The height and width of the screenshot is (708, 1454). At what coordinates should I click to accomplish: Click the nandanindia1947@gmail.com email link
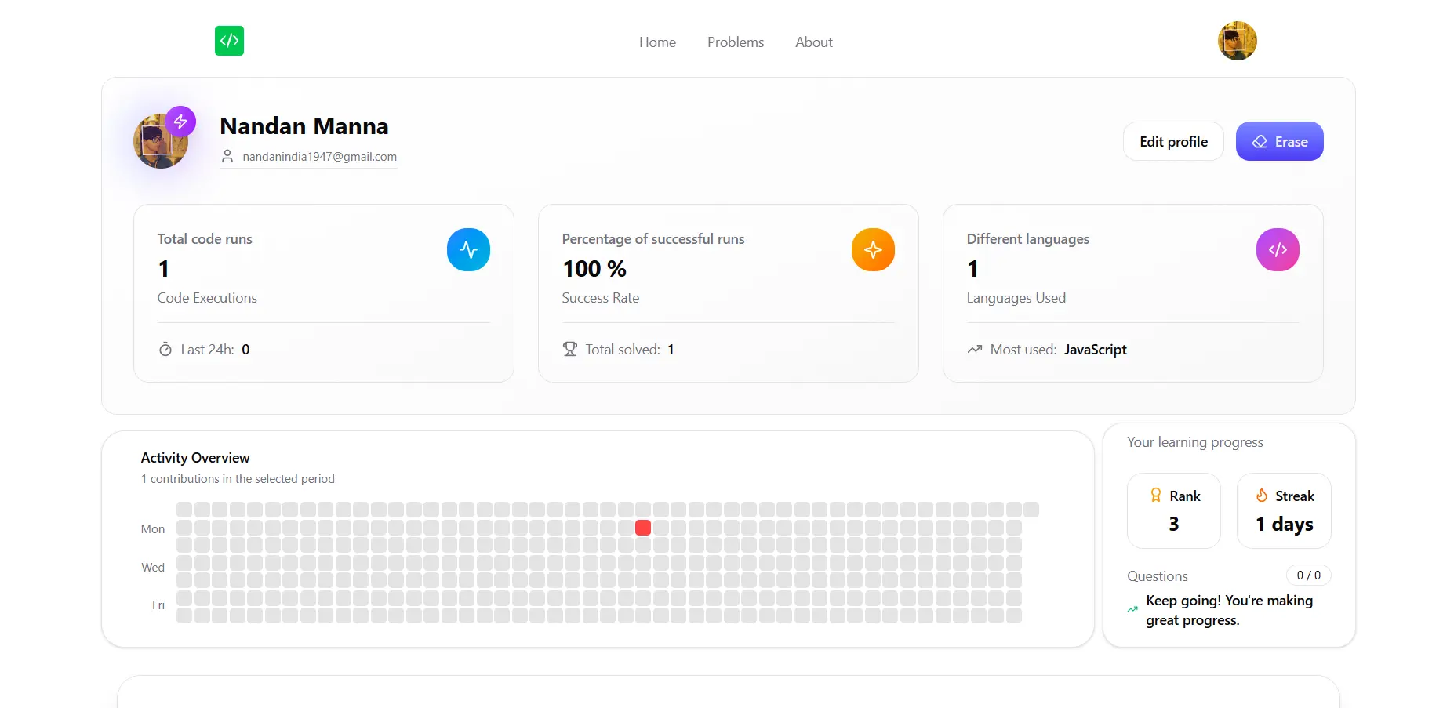tap(319, 157)
